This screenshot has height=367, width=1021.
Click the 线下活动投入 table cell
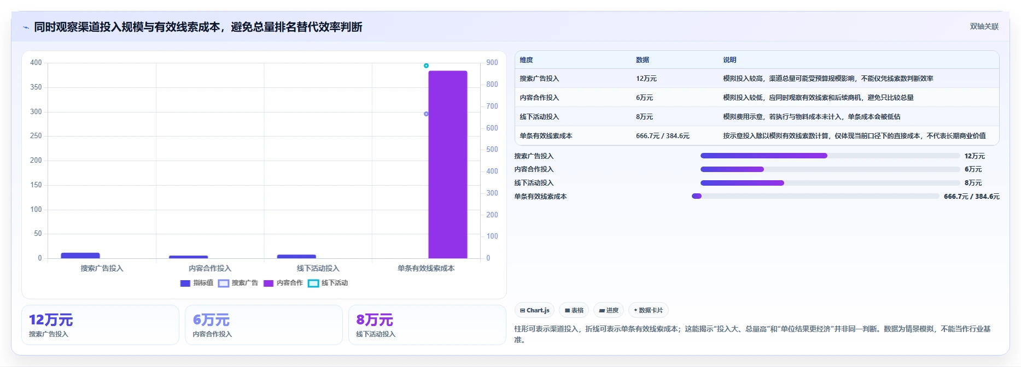pyautogui.click(x=539, y=117)
